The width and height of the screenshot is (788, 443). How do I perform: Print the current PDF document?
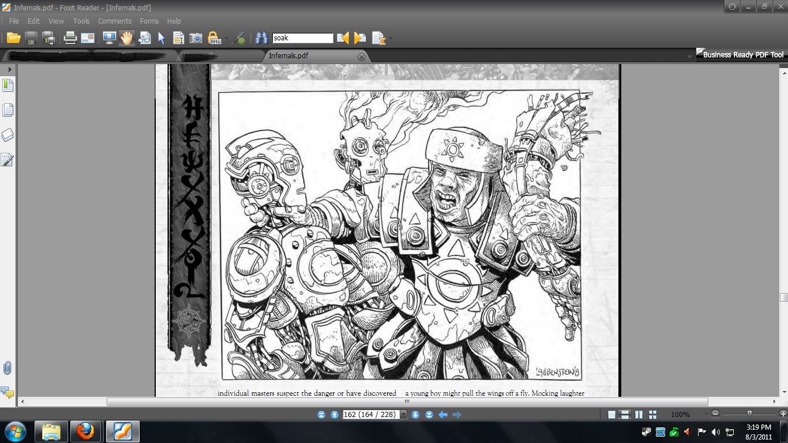pos(70,38)
